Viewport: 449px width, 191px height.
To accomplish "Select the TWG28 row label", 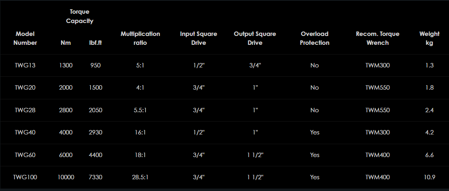I will [x=25, y=110].
